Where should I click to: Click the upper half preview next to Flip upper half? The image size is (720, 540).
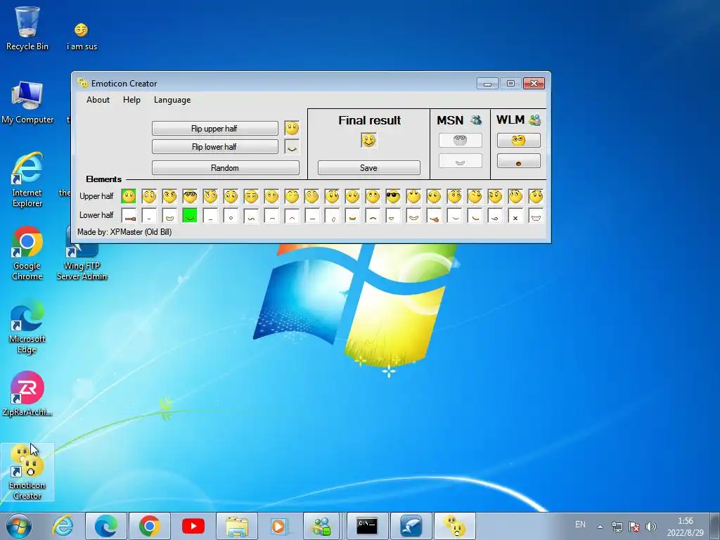292,128
